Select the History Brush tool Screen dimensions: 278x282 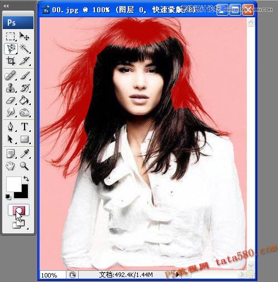tap(25, 88)
